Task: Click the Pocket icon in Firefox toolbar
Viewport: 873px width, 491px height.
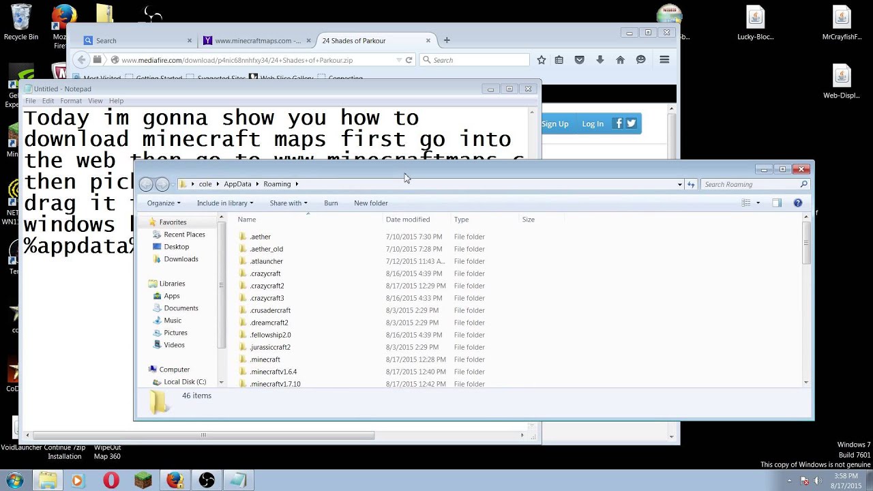Action: [x=580, y=60]
